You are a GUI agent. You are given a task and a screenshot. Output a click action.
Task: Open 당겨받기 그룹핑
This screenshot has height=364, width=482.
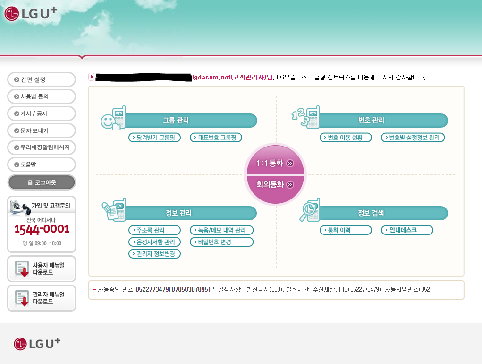(155, 138)
